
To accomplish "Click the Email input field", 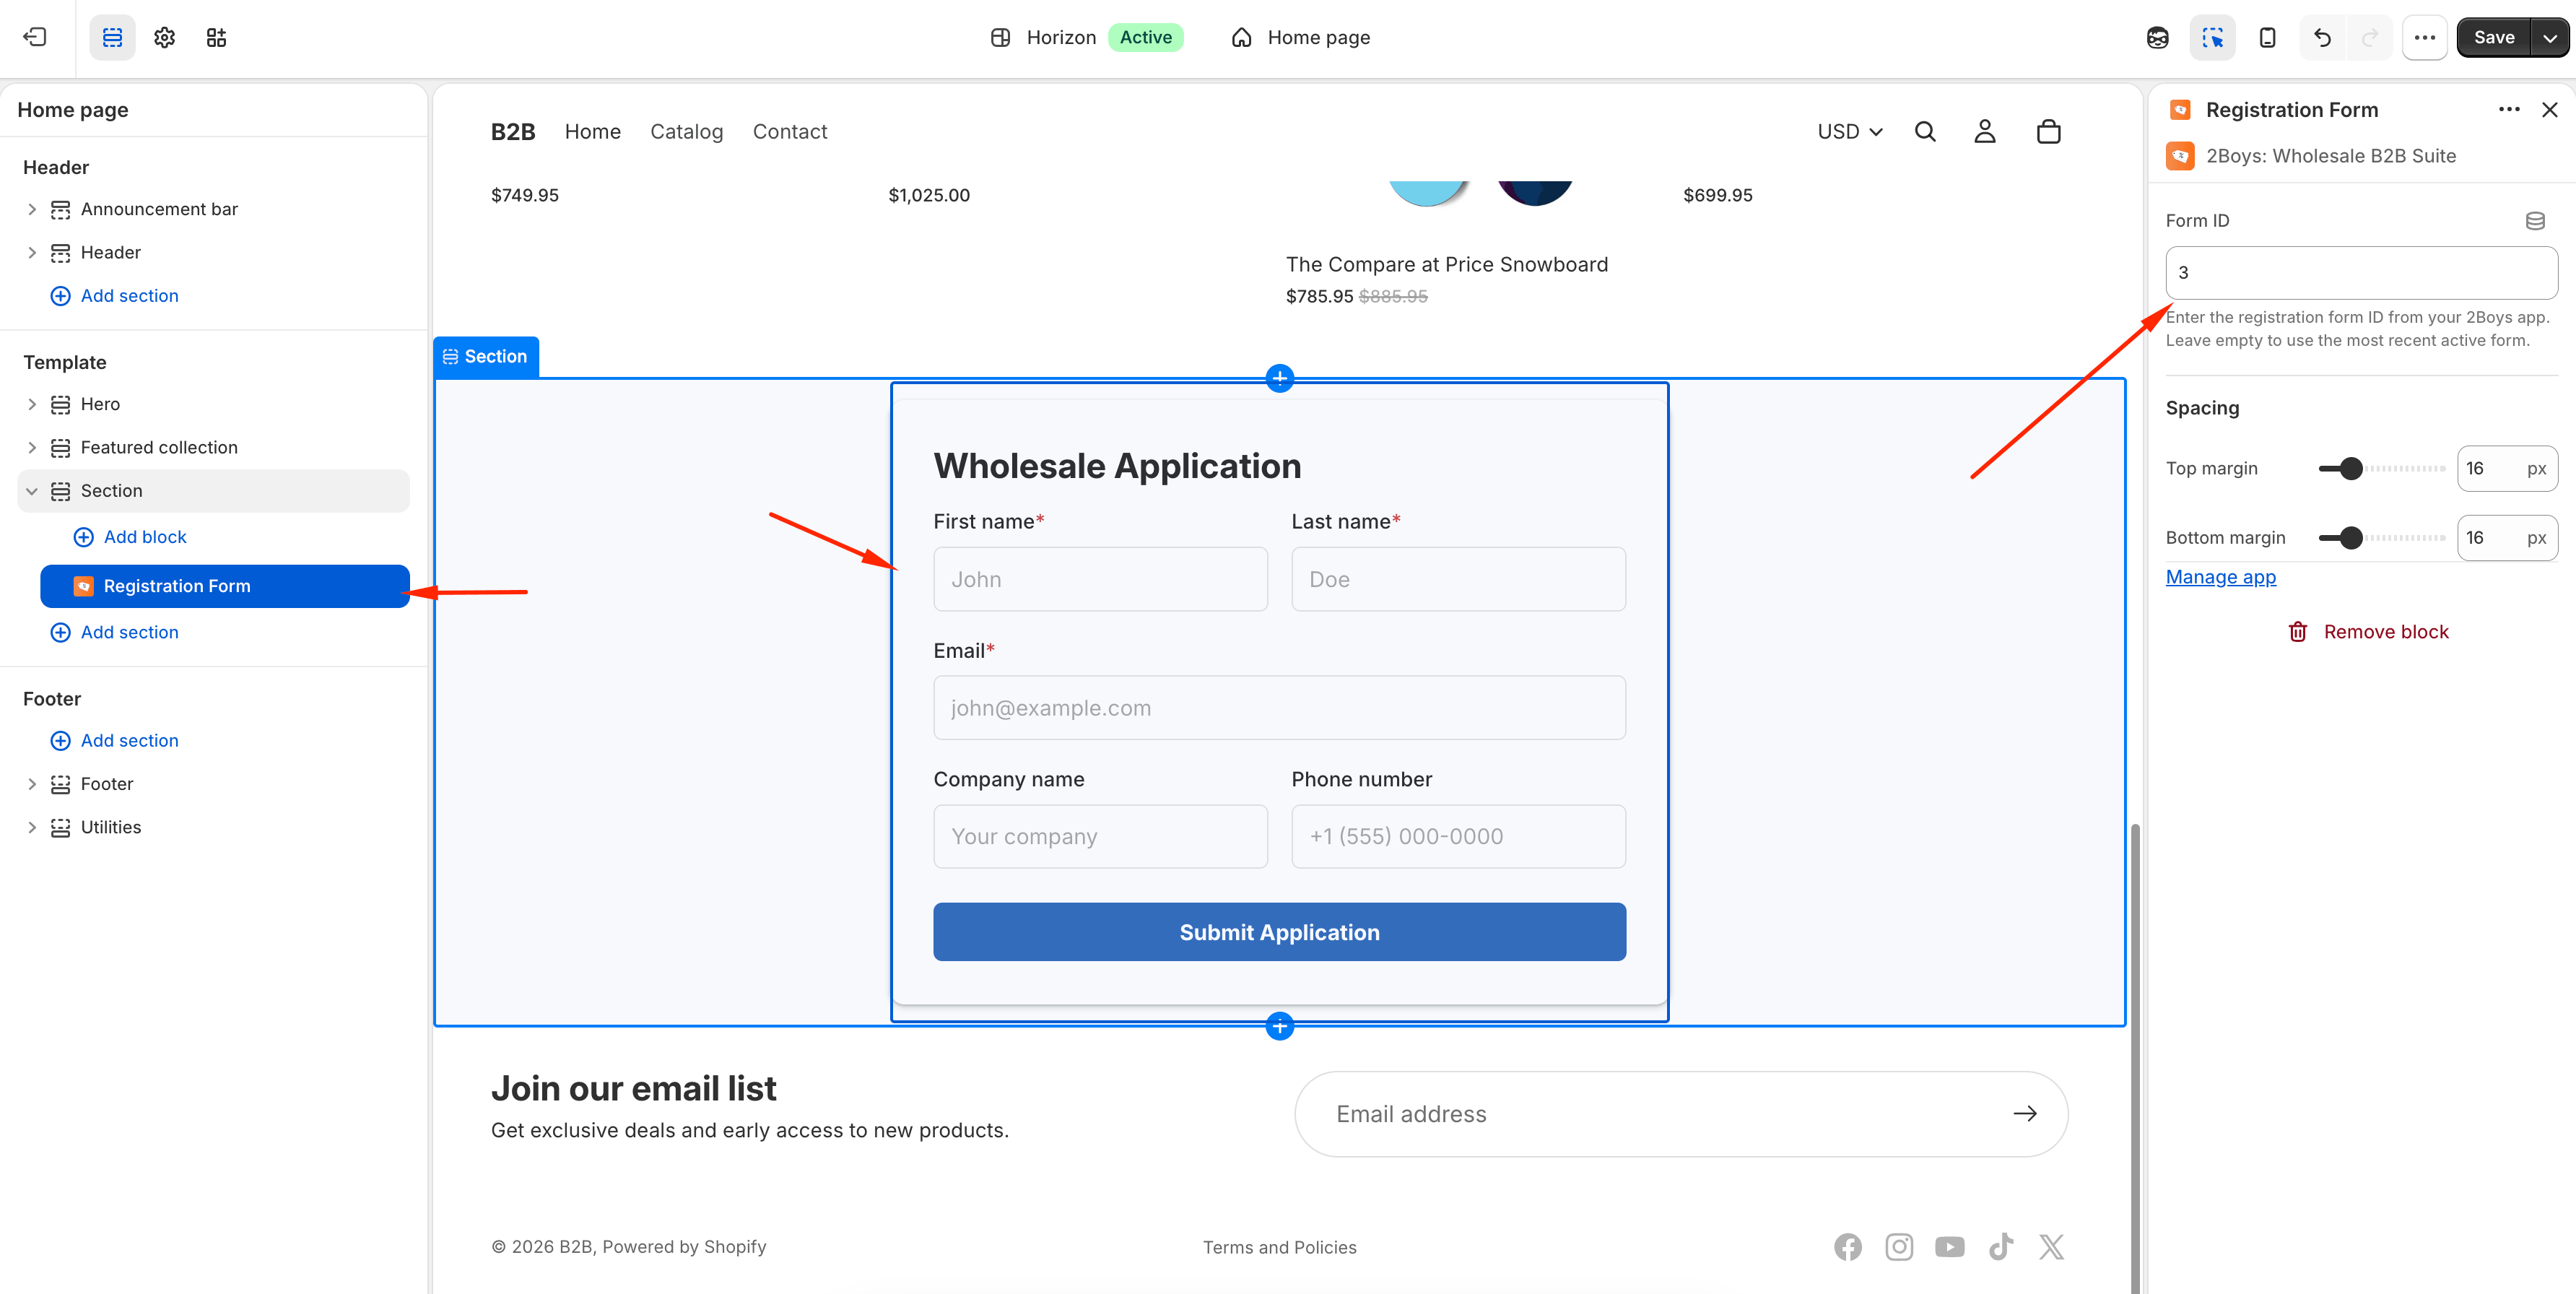I will (1279, 708).
